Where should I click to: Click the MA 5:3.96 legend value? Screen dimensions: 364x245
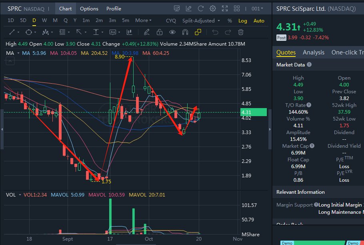pyautogui.click(x=34, y=53)
